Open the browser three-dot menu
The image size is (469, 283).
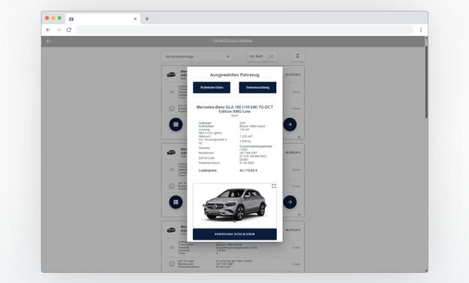(421, 30)
